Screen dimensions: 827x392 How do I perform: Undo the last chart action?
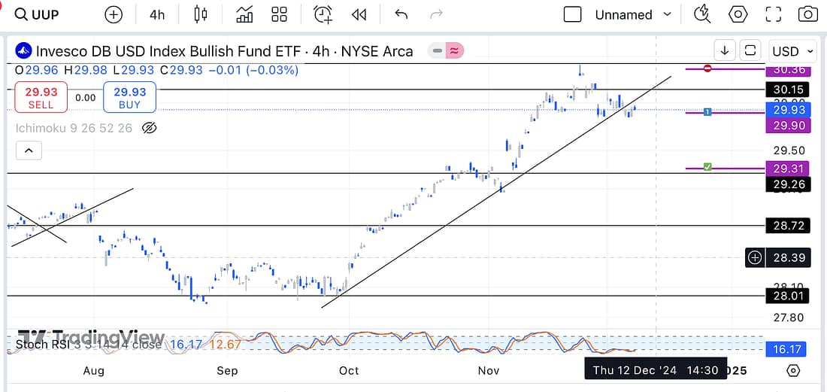point(401,14)
